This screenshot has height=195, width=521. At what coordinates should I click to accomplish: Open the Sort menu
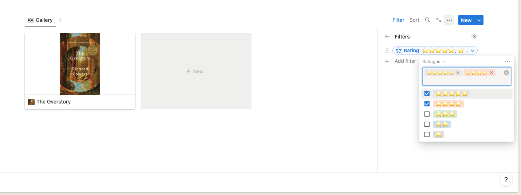(x=414, y=20)
